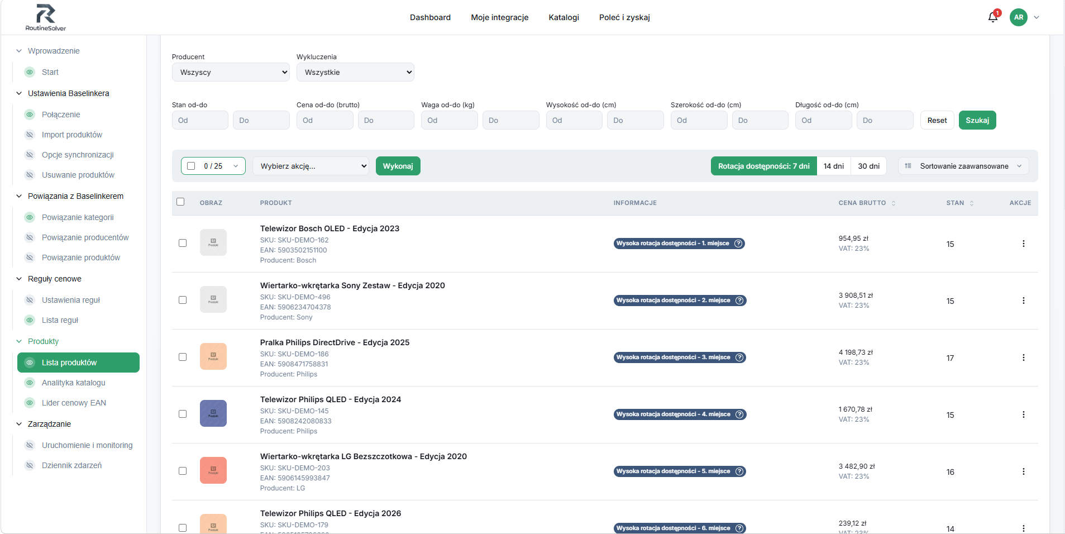
Task: Open actions menu for Telewizor Bosch OLED
Action: coord(1023,244)
